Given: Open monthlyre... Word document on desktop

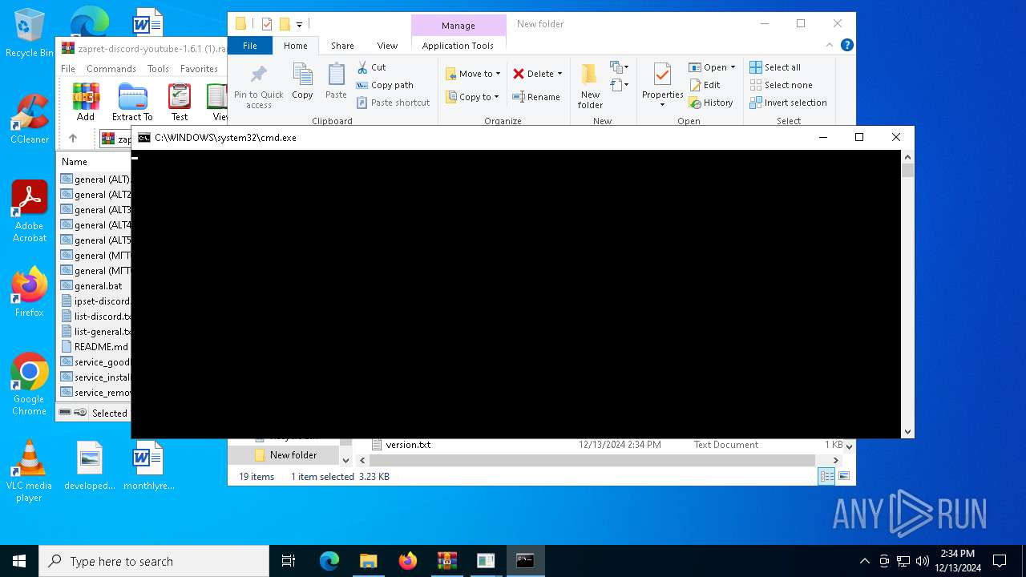Looking at the screenshot, I should click(148, 466).
